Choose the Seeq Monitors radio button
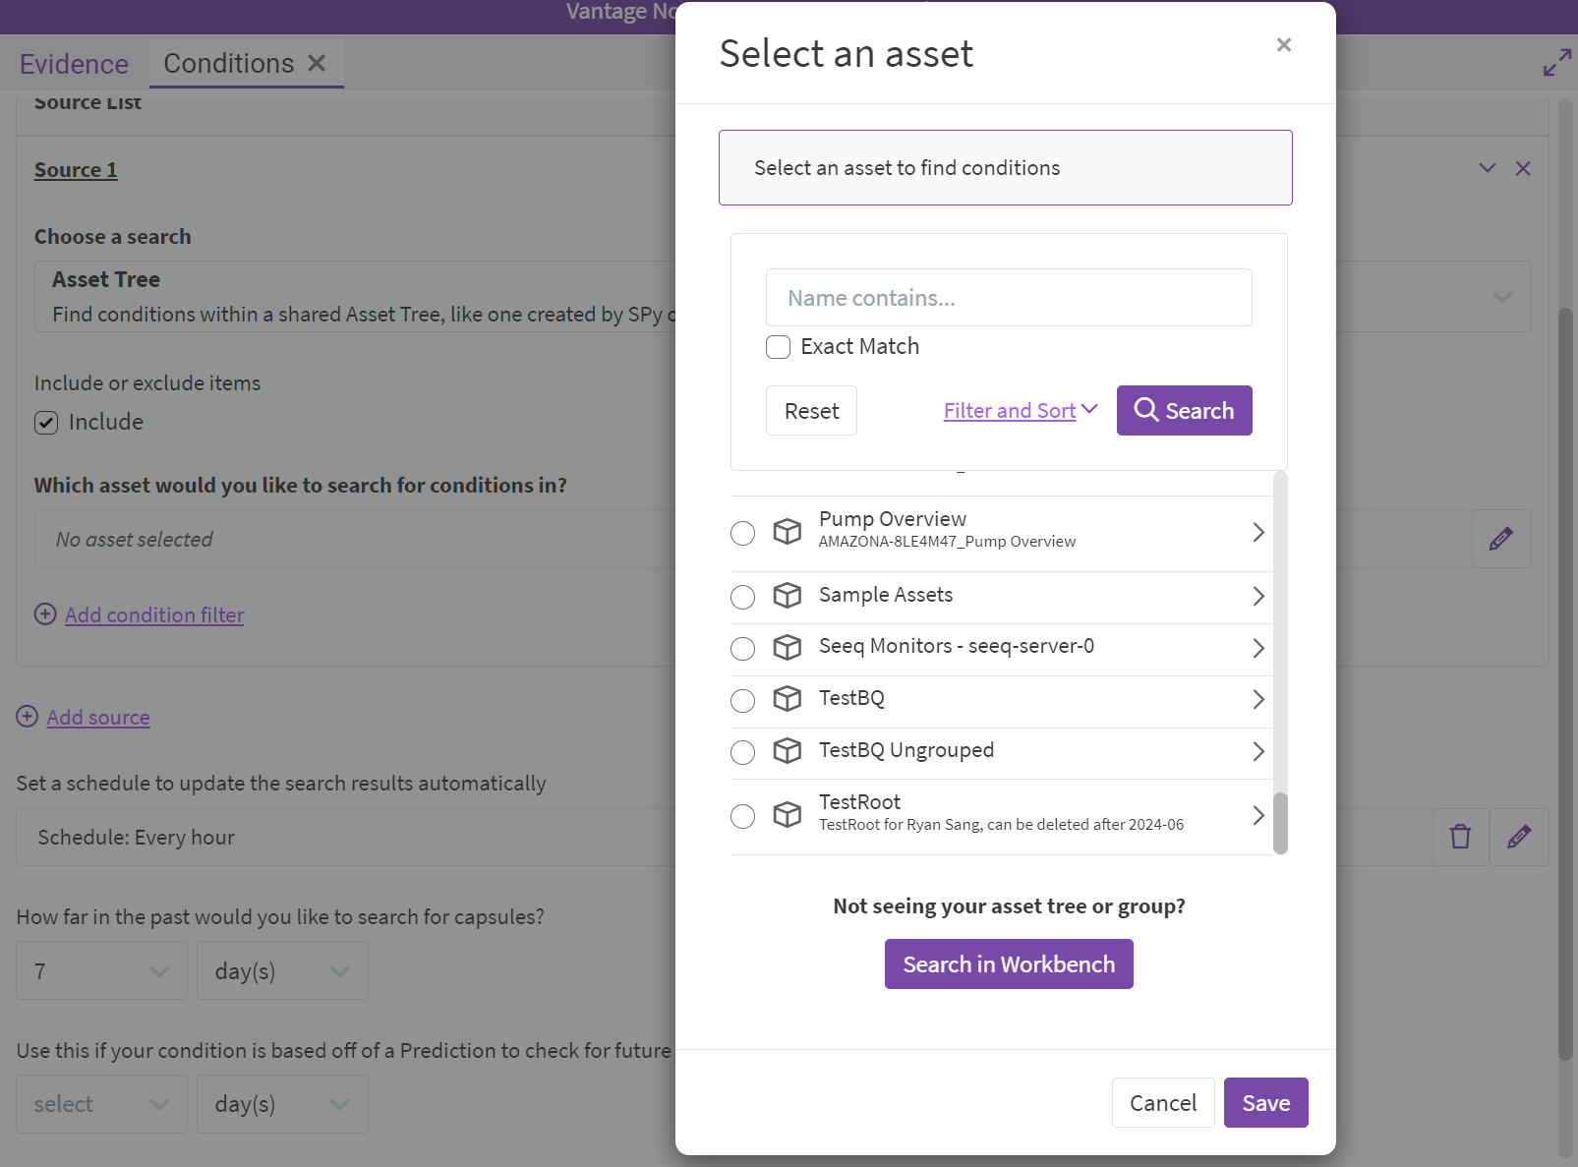The width and height of the screenshot is (1578, 1167). click(743, 649)
